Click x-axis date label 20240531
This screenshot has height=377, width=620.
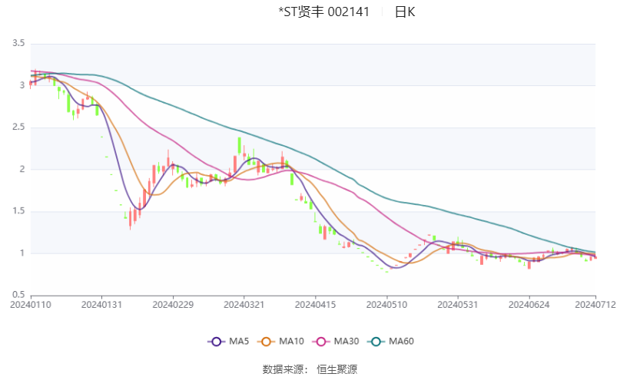click(458, 305)
